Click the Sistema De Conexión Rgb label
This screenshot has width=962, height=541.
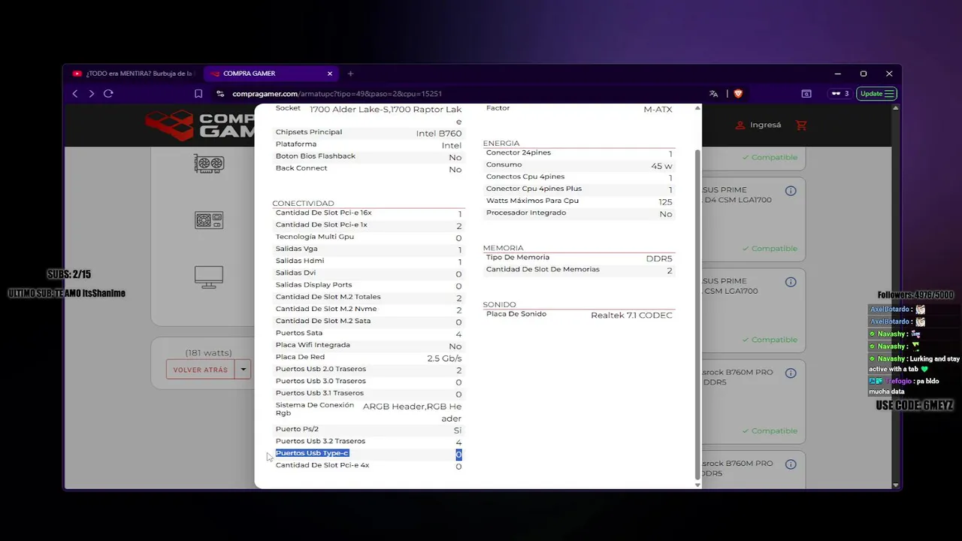click(314, 409)
